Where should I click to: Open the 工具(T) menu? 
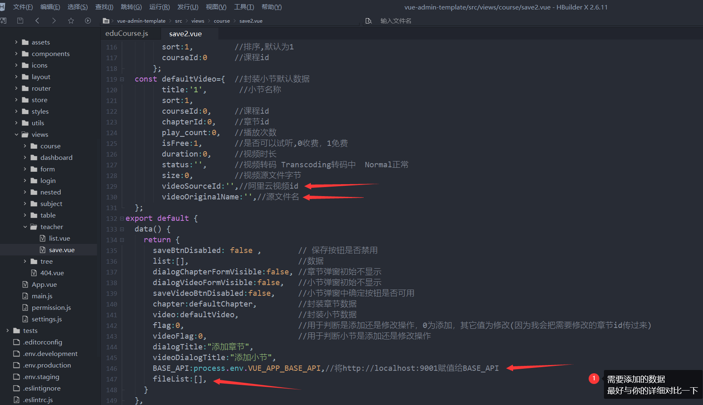pos(244,7)
